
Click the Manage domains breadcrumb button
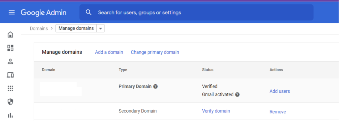tap(76, 29)
